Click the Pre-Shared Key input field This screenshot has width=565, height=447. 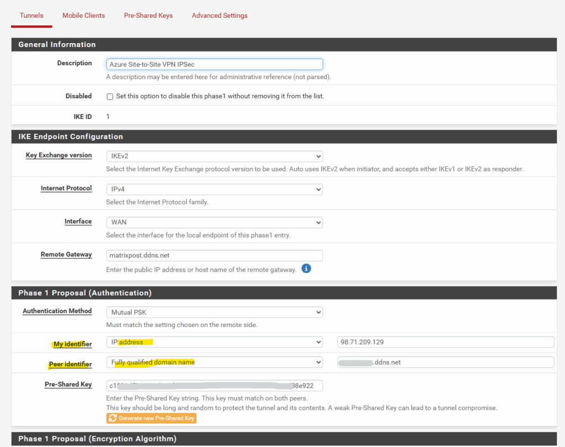click(214, 385)
